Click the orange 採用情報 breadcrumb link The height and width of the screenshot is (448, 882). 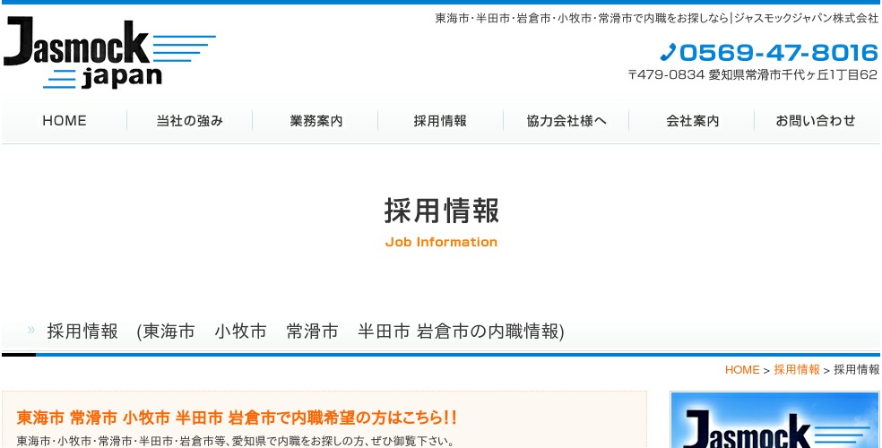click(797, 370)
